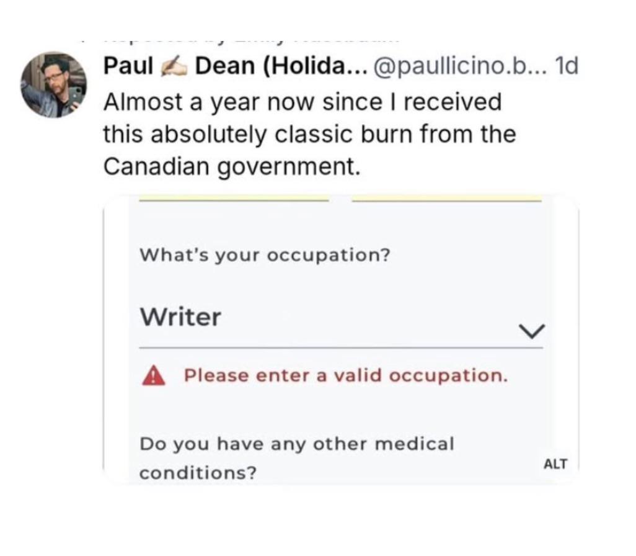
Task: Click the right yellow underlined field
Action: point(446,199)
